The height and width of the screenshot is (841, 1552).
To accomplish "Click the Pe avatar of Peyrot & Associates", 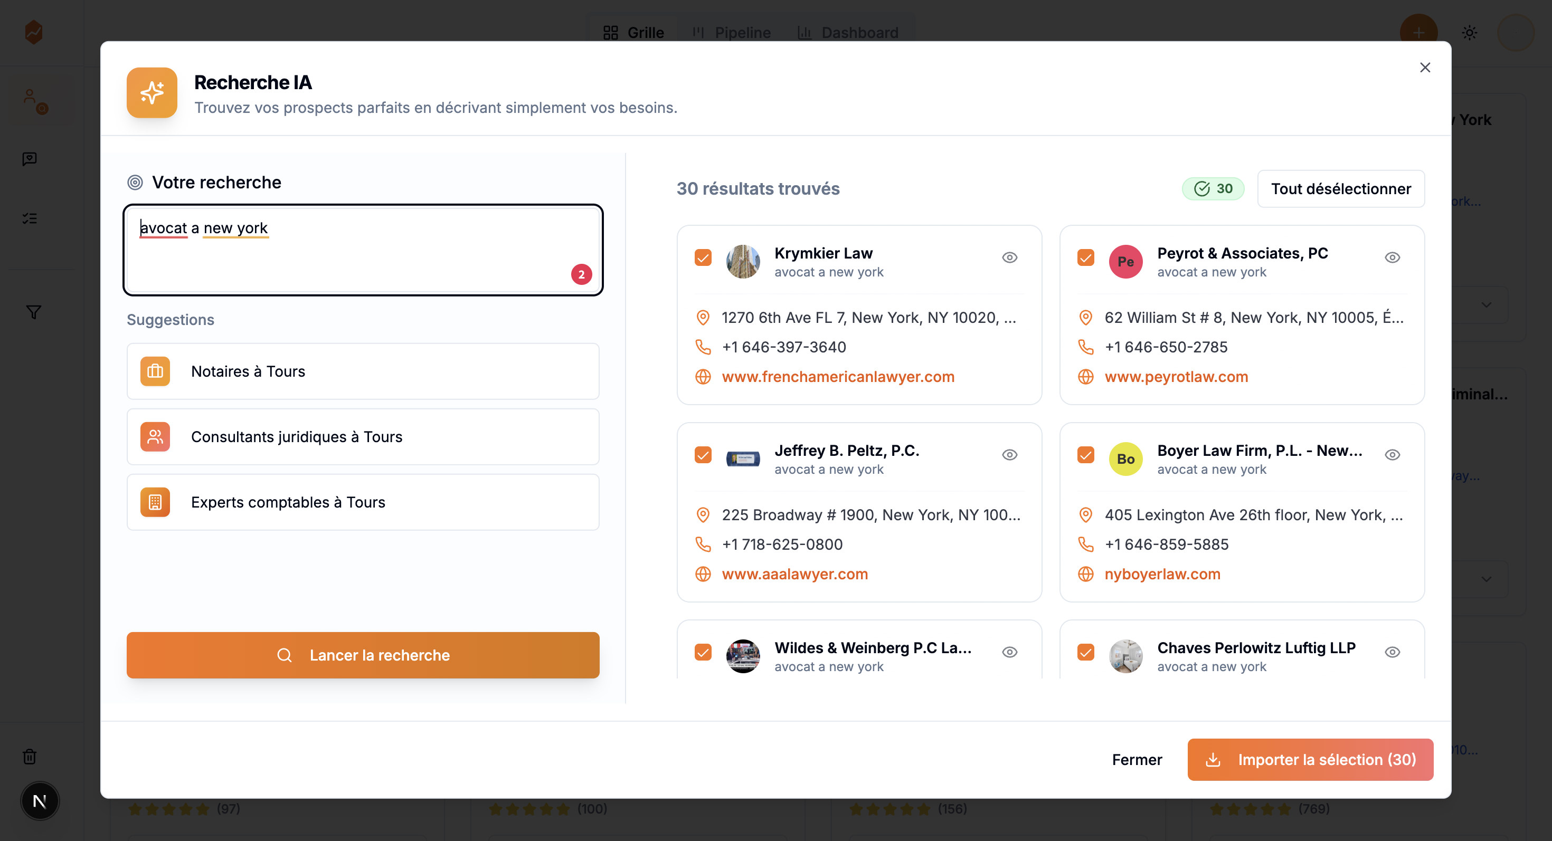I will tap(1125, 262).
